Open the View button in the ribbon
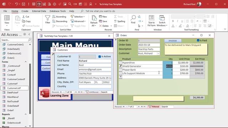The width and height of the screenshot is (228, 128). pos(7,21)
